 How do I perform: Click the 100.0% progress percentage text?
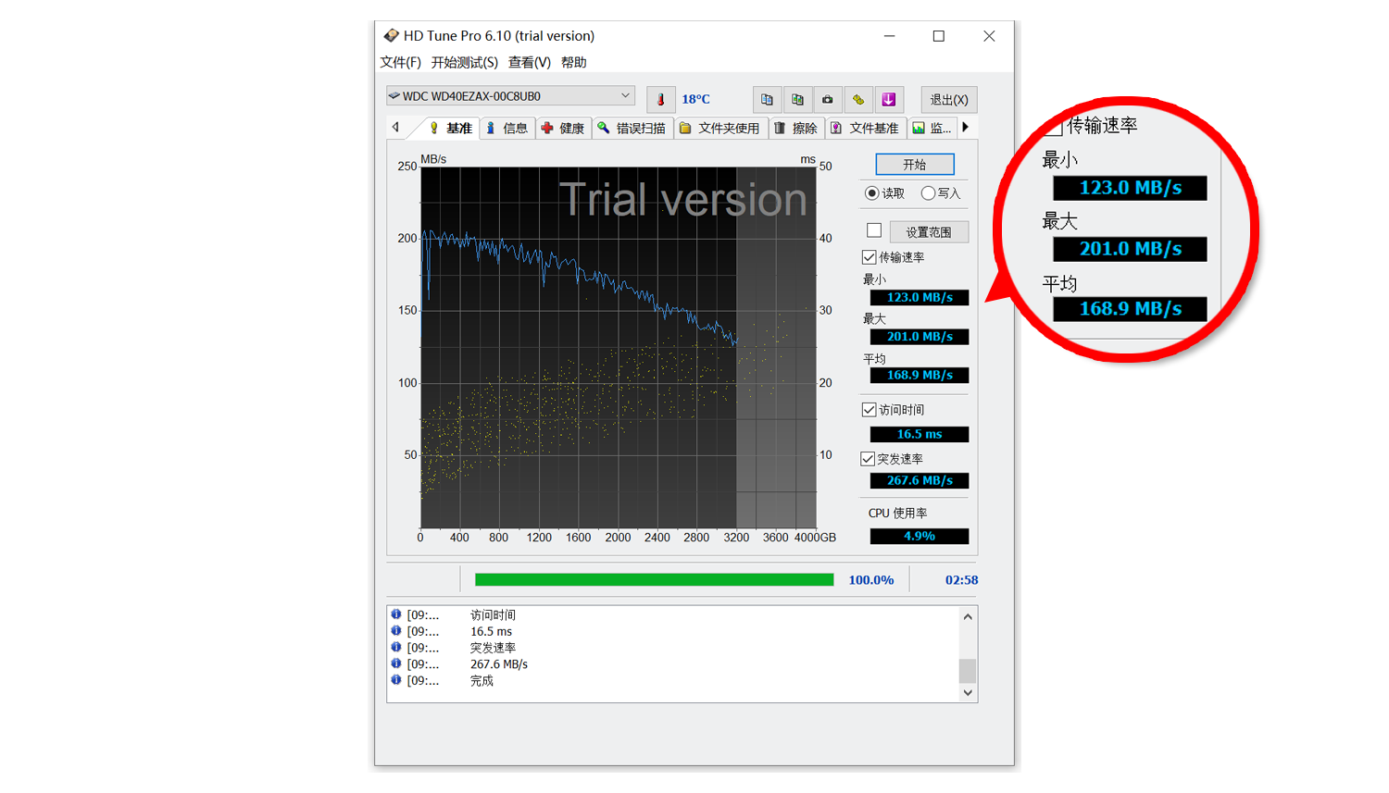point(871,580)
